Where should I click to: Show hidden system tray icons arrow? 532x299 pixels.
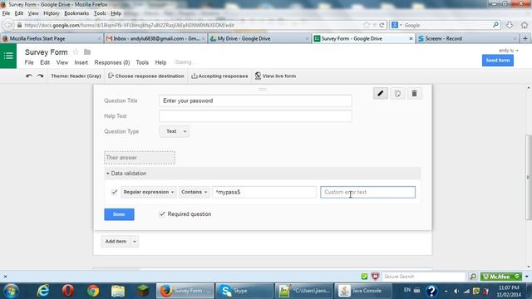pos(446,292)
